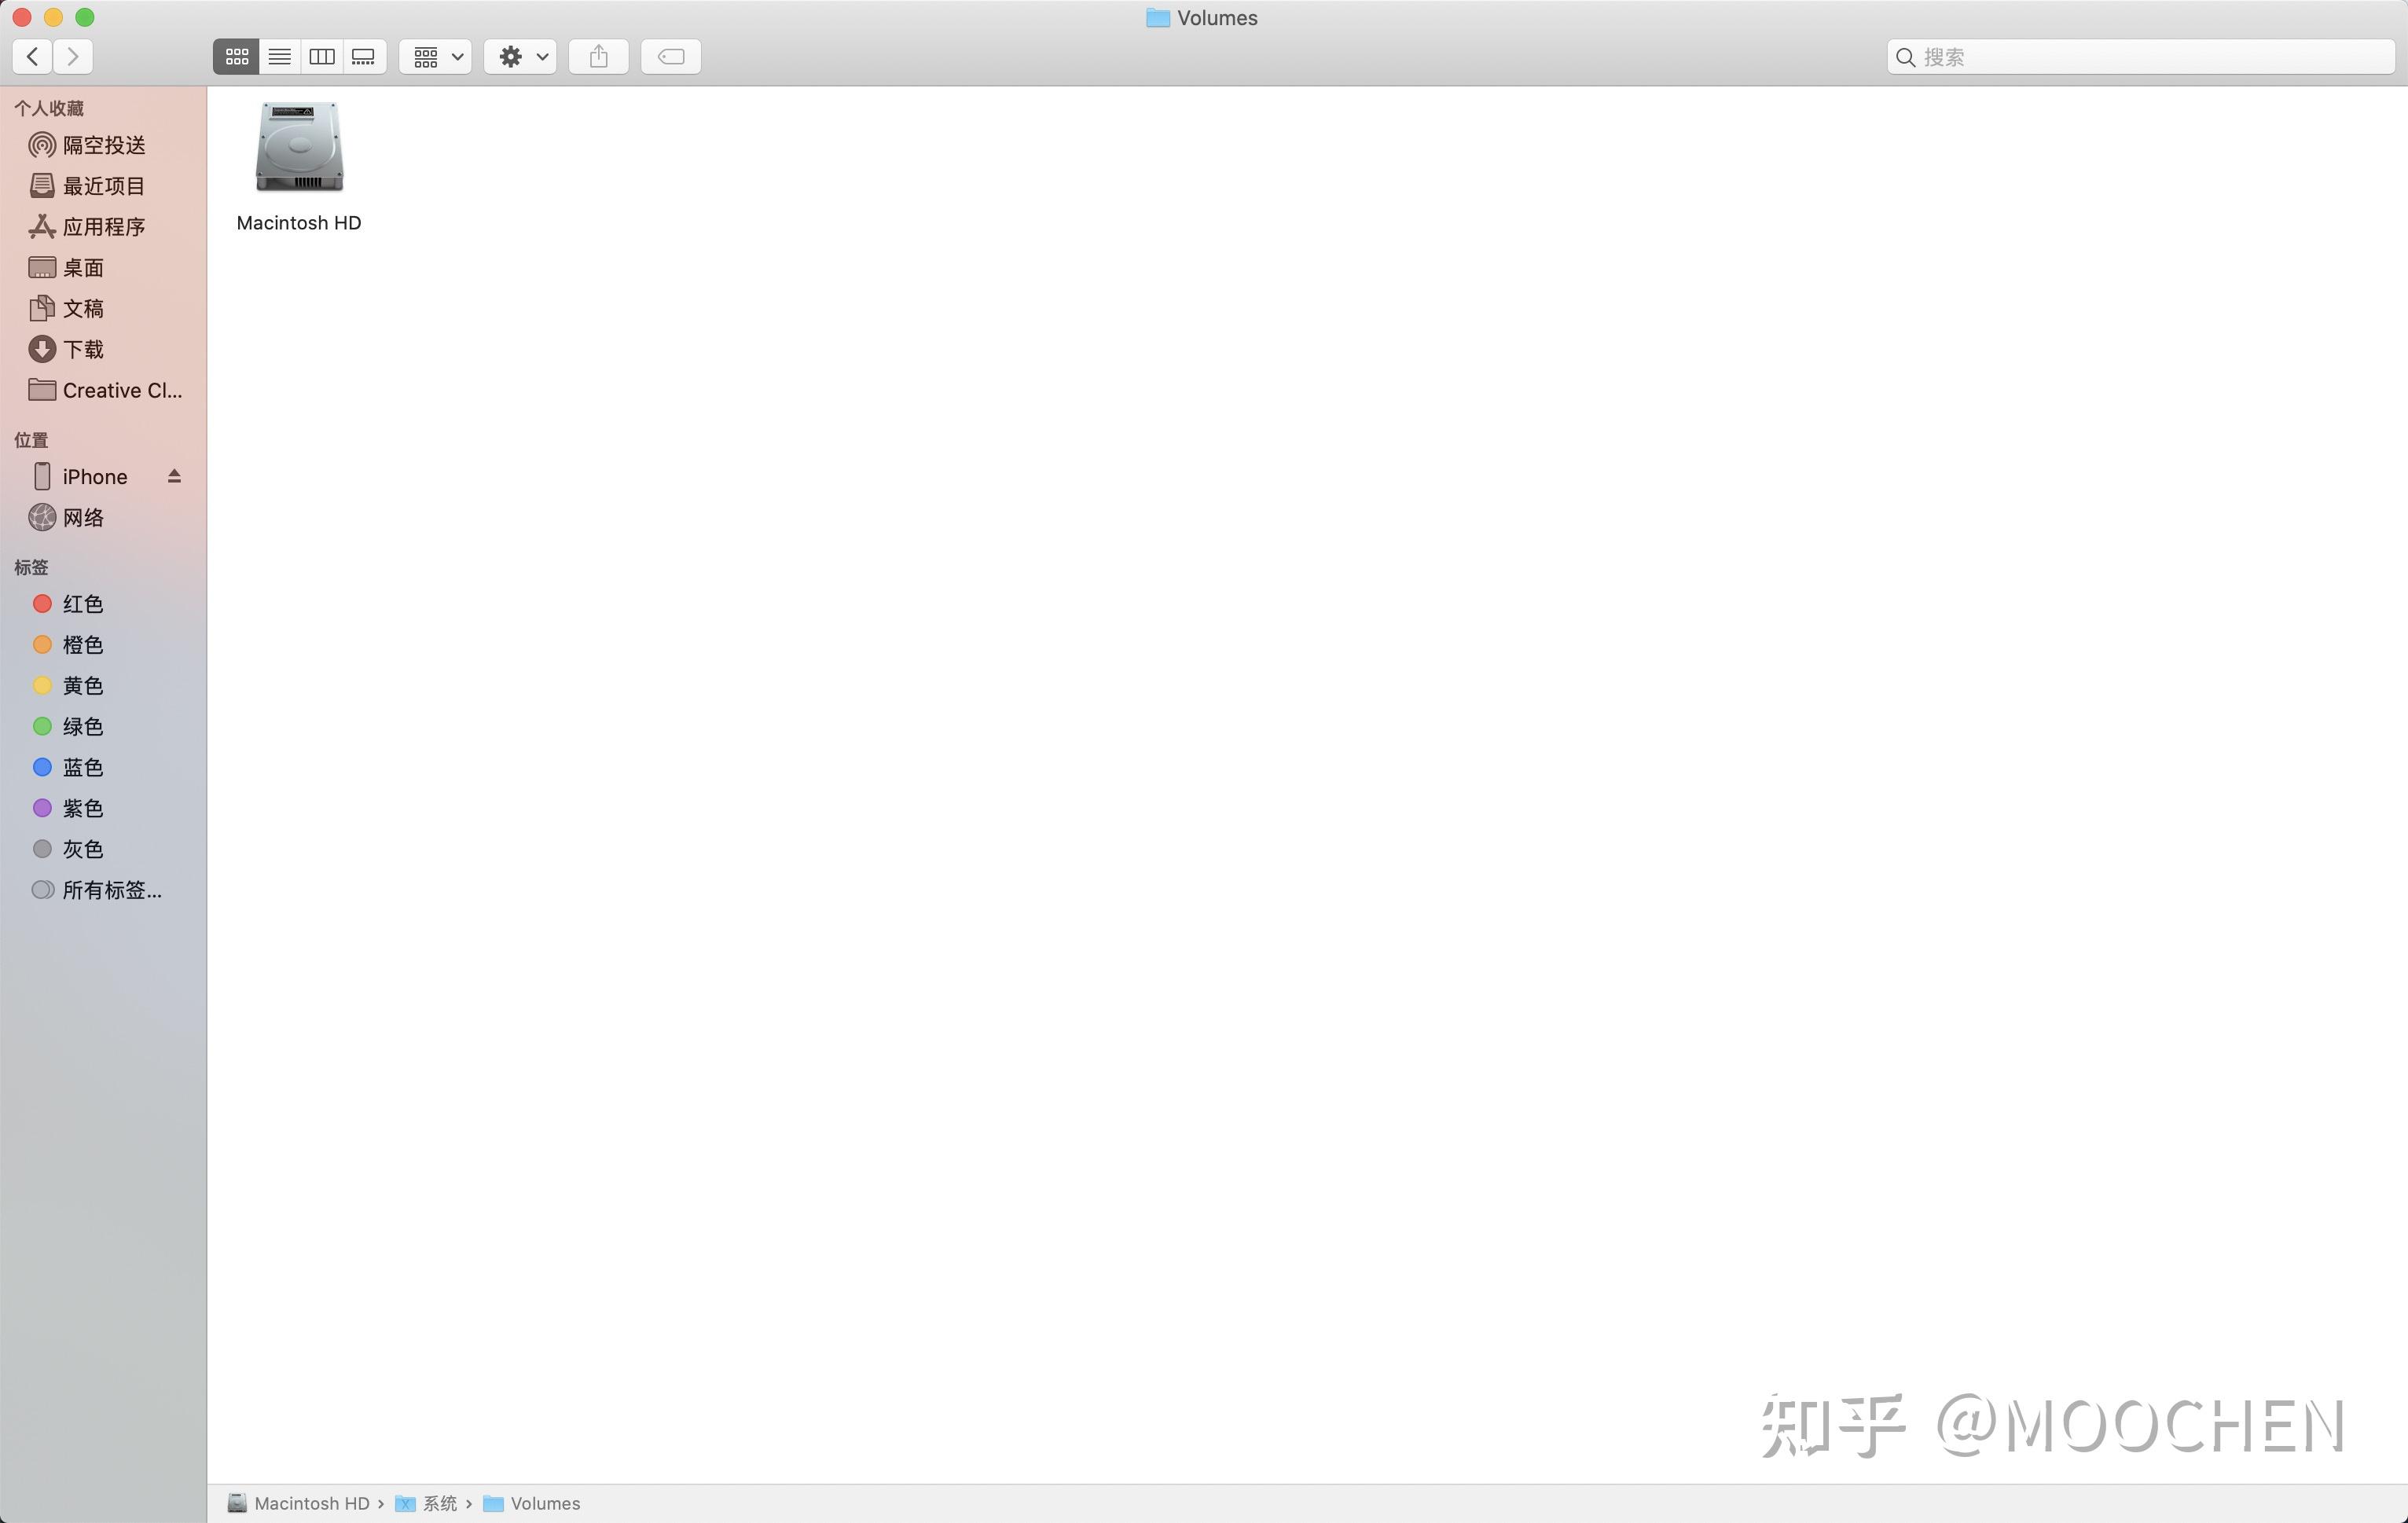Show all tags (所有标签...)

(111, 890)
